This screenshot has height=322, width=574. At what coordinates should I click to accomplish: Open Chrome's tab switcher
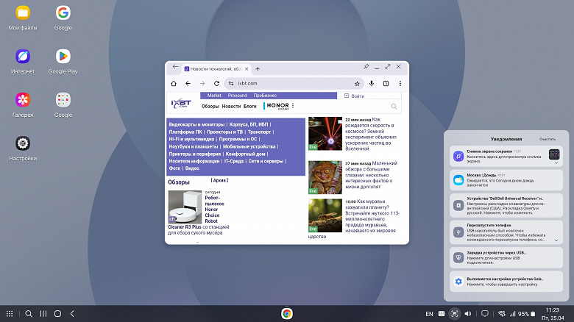click(x=386, y=83)
